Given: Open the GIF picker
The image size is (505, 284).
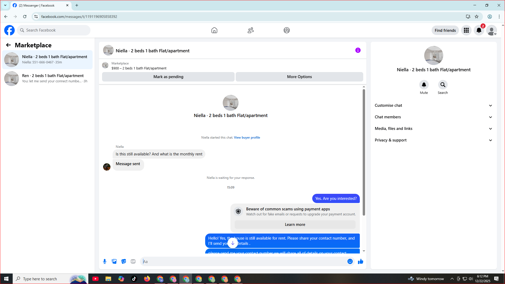Looking at the screenshot, I should (133, 261).
